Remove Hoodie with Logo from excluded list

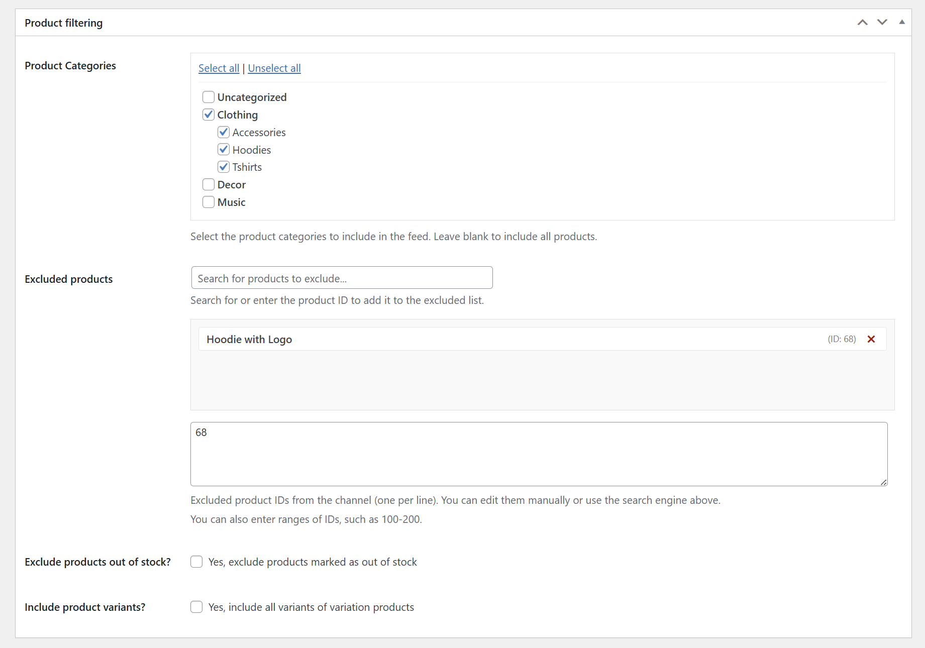point(871,339)
